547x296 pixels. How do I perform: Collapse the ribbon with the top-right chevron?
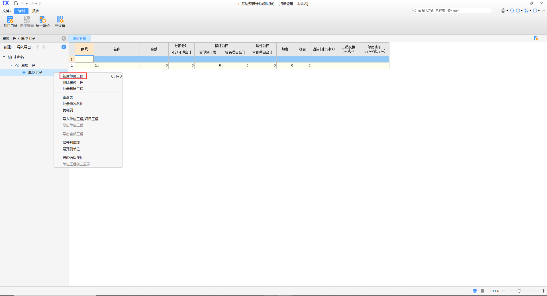pos(544,11)
